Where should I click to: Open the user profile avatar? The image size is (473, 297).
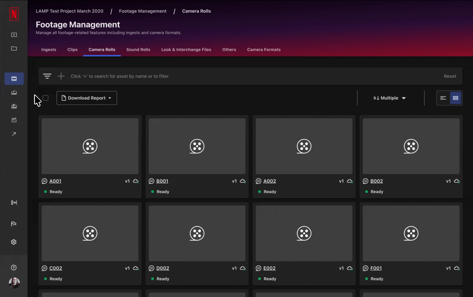(x=14, y=283)
